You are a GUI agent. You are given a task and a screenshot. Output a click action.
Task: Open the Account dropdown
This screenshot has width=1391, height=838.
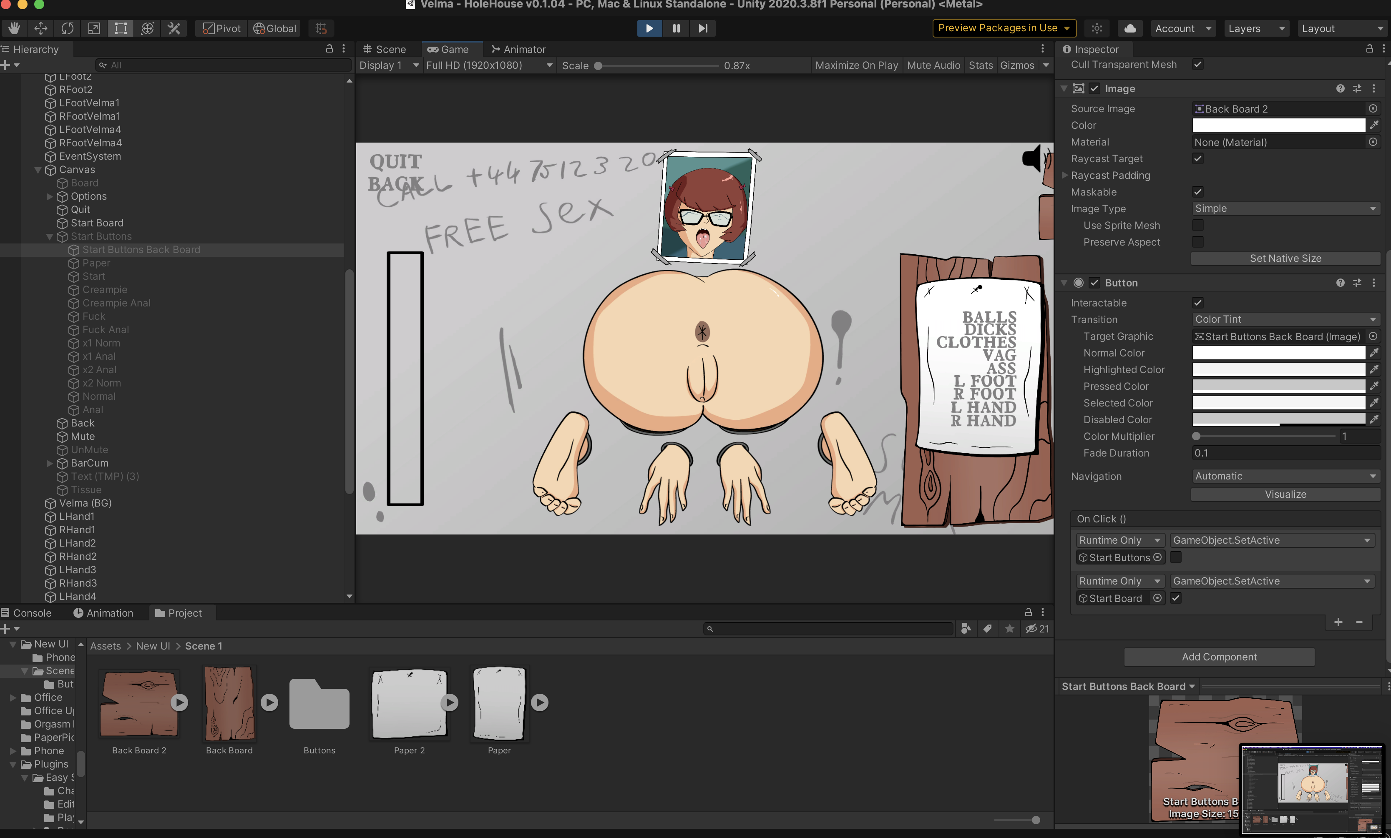[1184, 28]
